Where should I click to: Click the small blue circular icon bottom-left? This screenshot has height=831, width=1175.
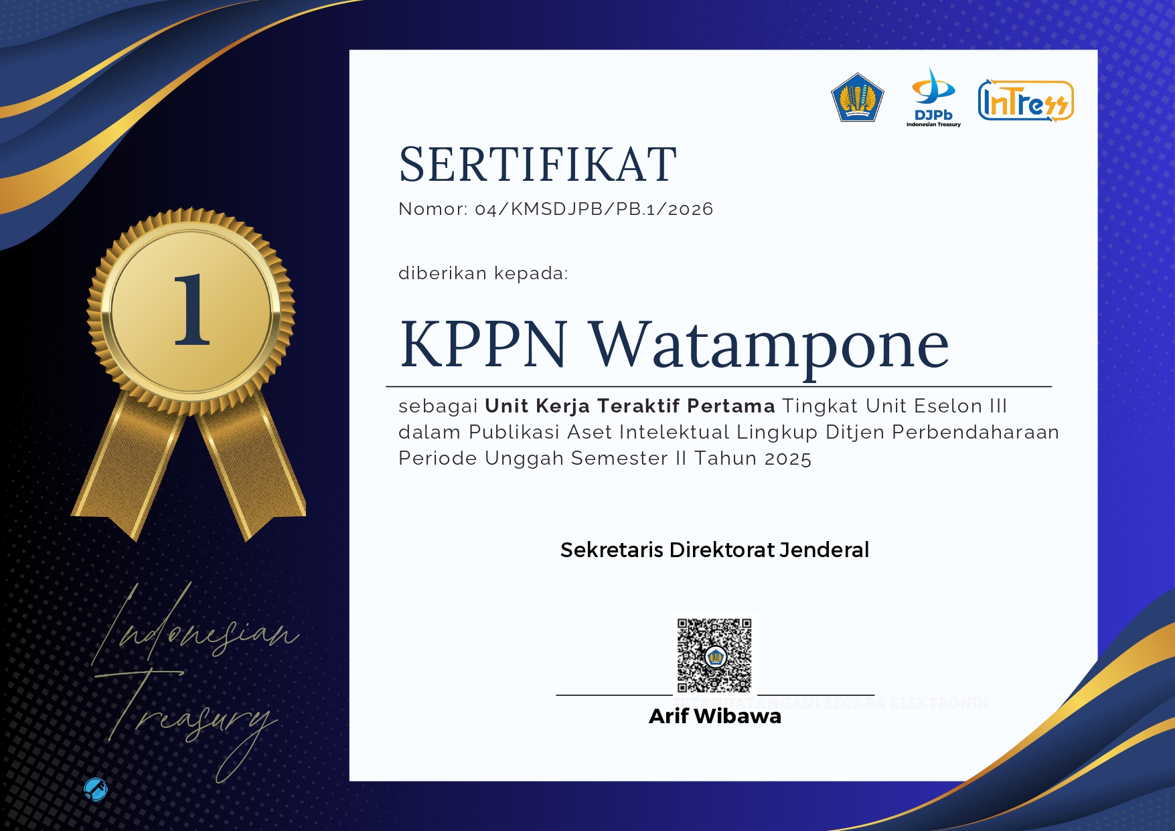pyautogui.click(x=96, y=789)
